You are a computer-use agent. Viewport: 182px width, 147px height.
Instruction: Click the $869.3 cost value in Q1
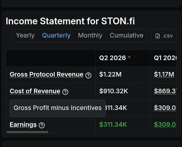click(165, 91)
